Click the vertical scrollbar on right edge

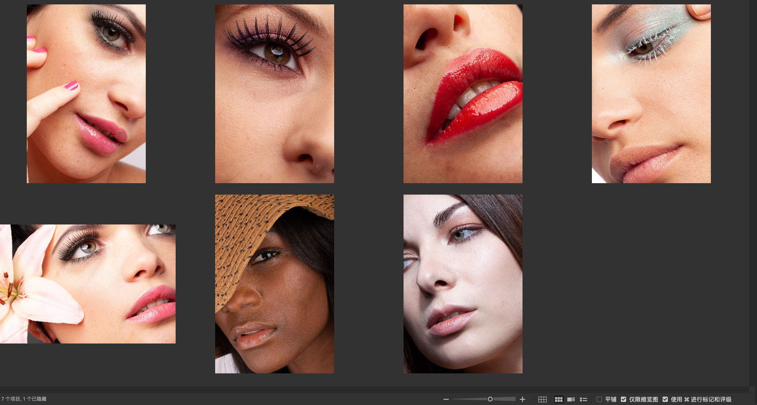point(753,193)
